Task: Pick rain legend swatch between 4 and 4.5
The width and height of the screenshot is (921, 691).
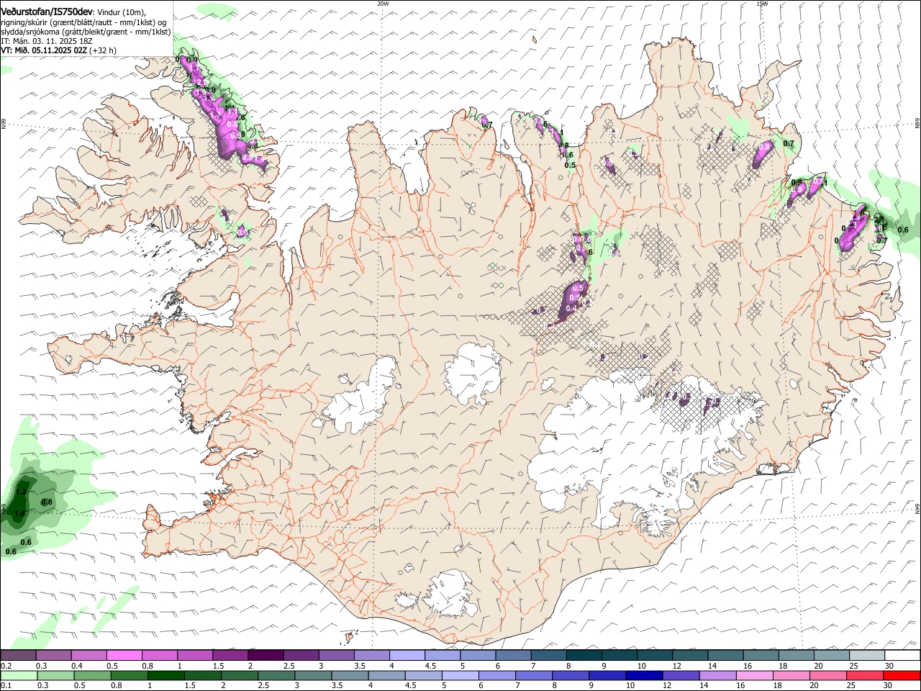Action: pyautogui.click(x=387, y=675)
